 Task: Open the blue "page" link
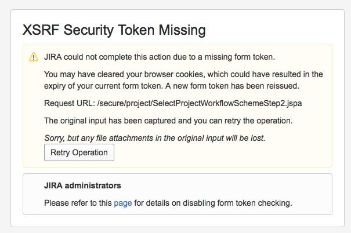tap(123, 203)
